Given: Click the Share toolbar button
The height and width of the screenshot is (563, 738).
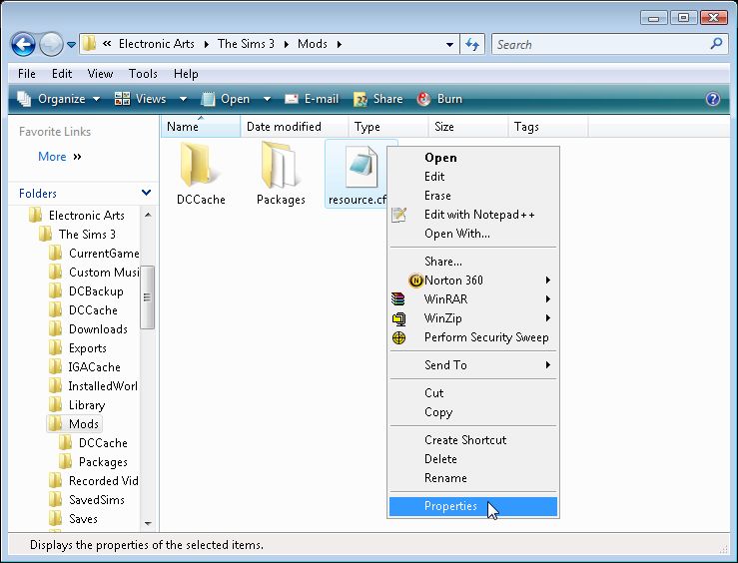Looking at the screenshot, I should 378,99.
